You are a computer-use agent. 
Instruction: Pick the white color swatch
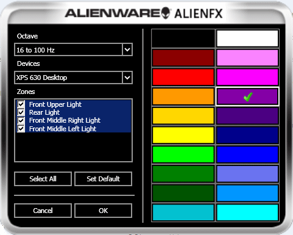pos(247,38)
